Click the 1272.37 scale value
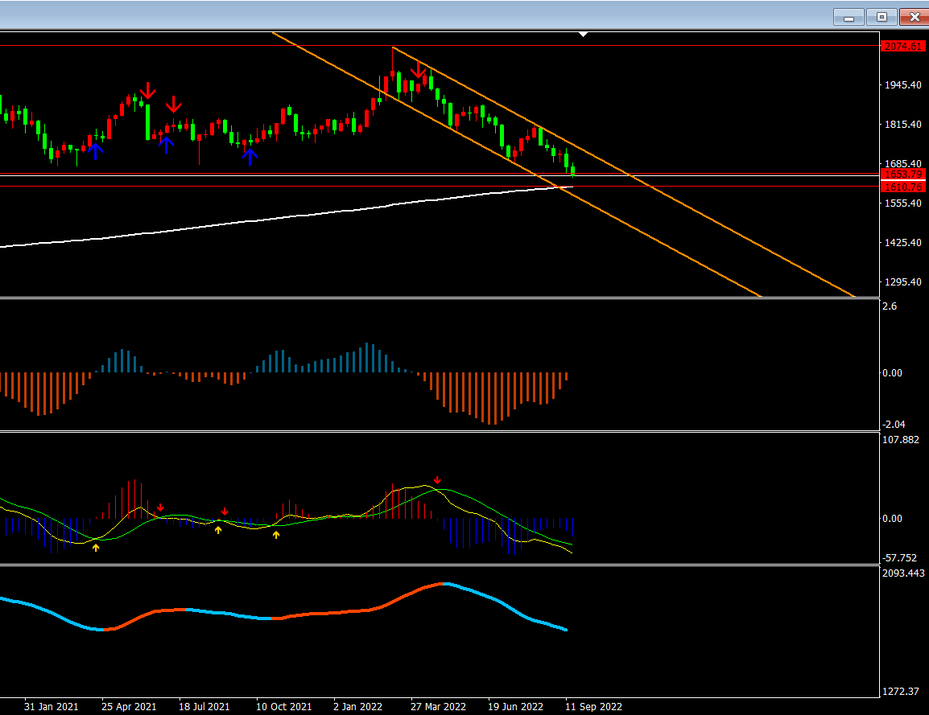The height and width of the screenshot is (715, 929). [x=901, y=692]
